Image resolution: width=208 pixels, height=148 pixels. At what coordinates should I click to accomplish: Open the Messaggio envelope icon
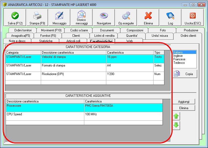(x=59, y=16)
